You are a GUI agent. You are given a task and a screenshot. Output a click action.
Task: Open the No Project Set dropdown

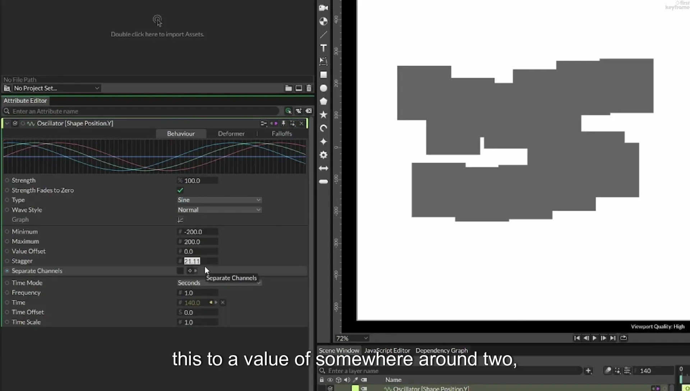(56, 88)
